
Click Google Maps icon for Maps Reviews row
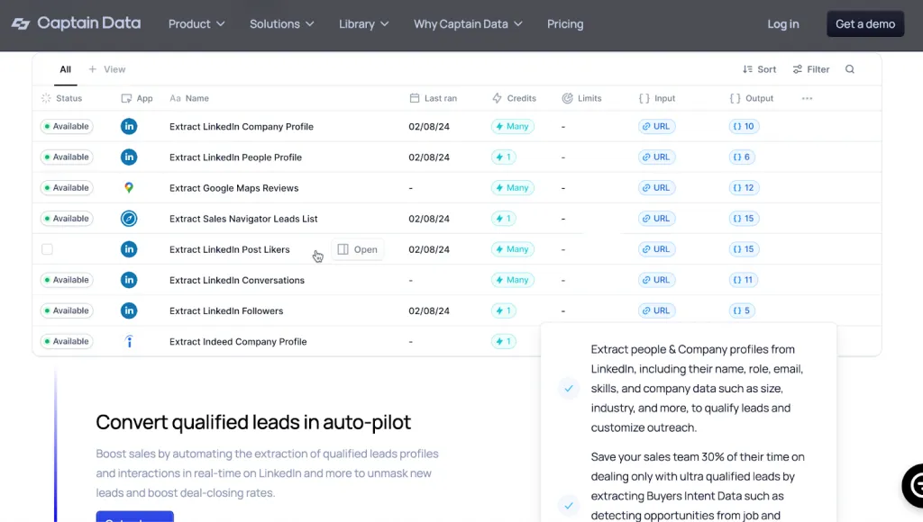(x=129, y=187)
